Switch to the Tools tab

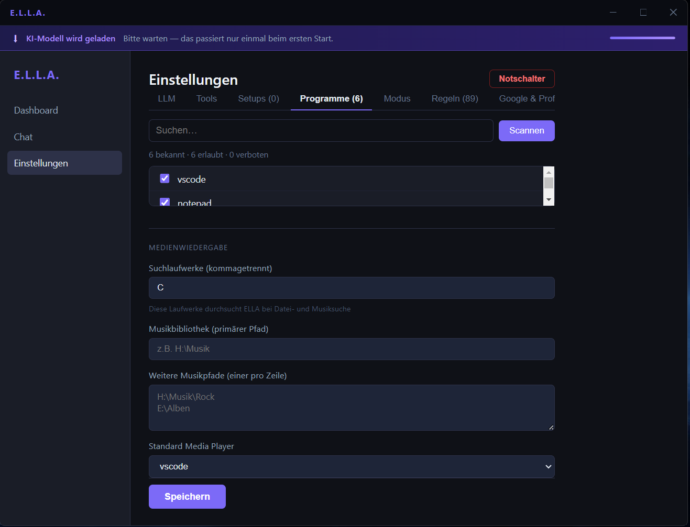point(206,98)
